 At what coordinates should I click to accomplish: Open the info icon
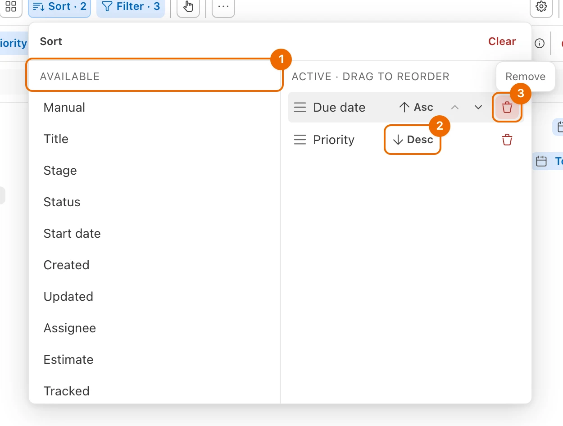point(540,43)
